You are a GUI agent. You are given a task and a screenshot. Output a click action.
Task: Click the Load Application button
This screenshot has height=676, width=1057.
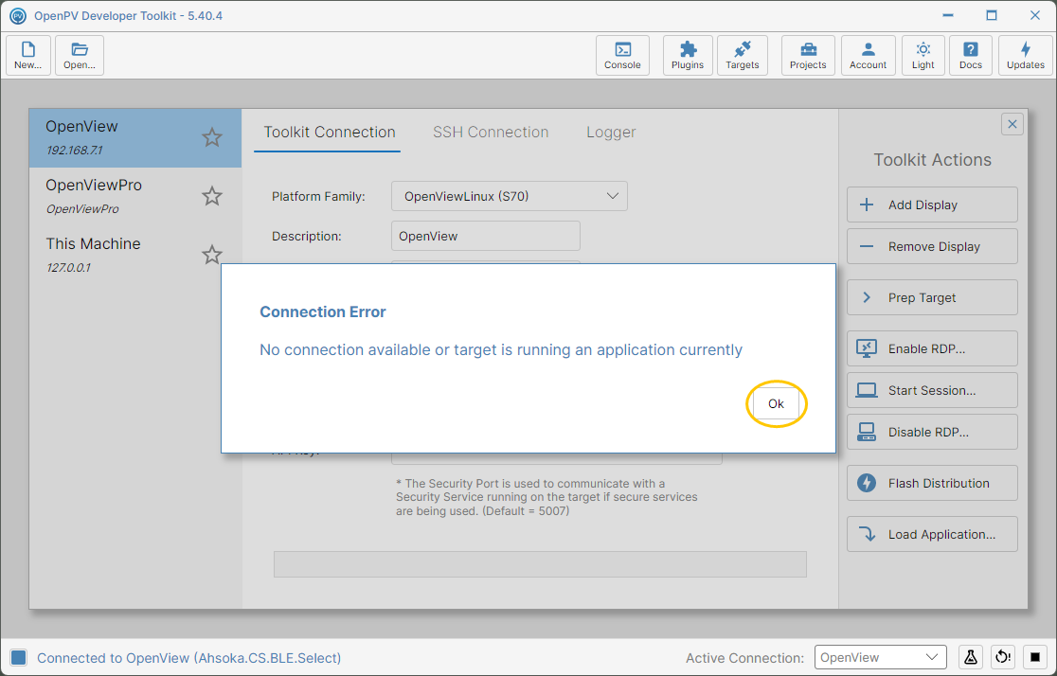(x=932, y=535)
